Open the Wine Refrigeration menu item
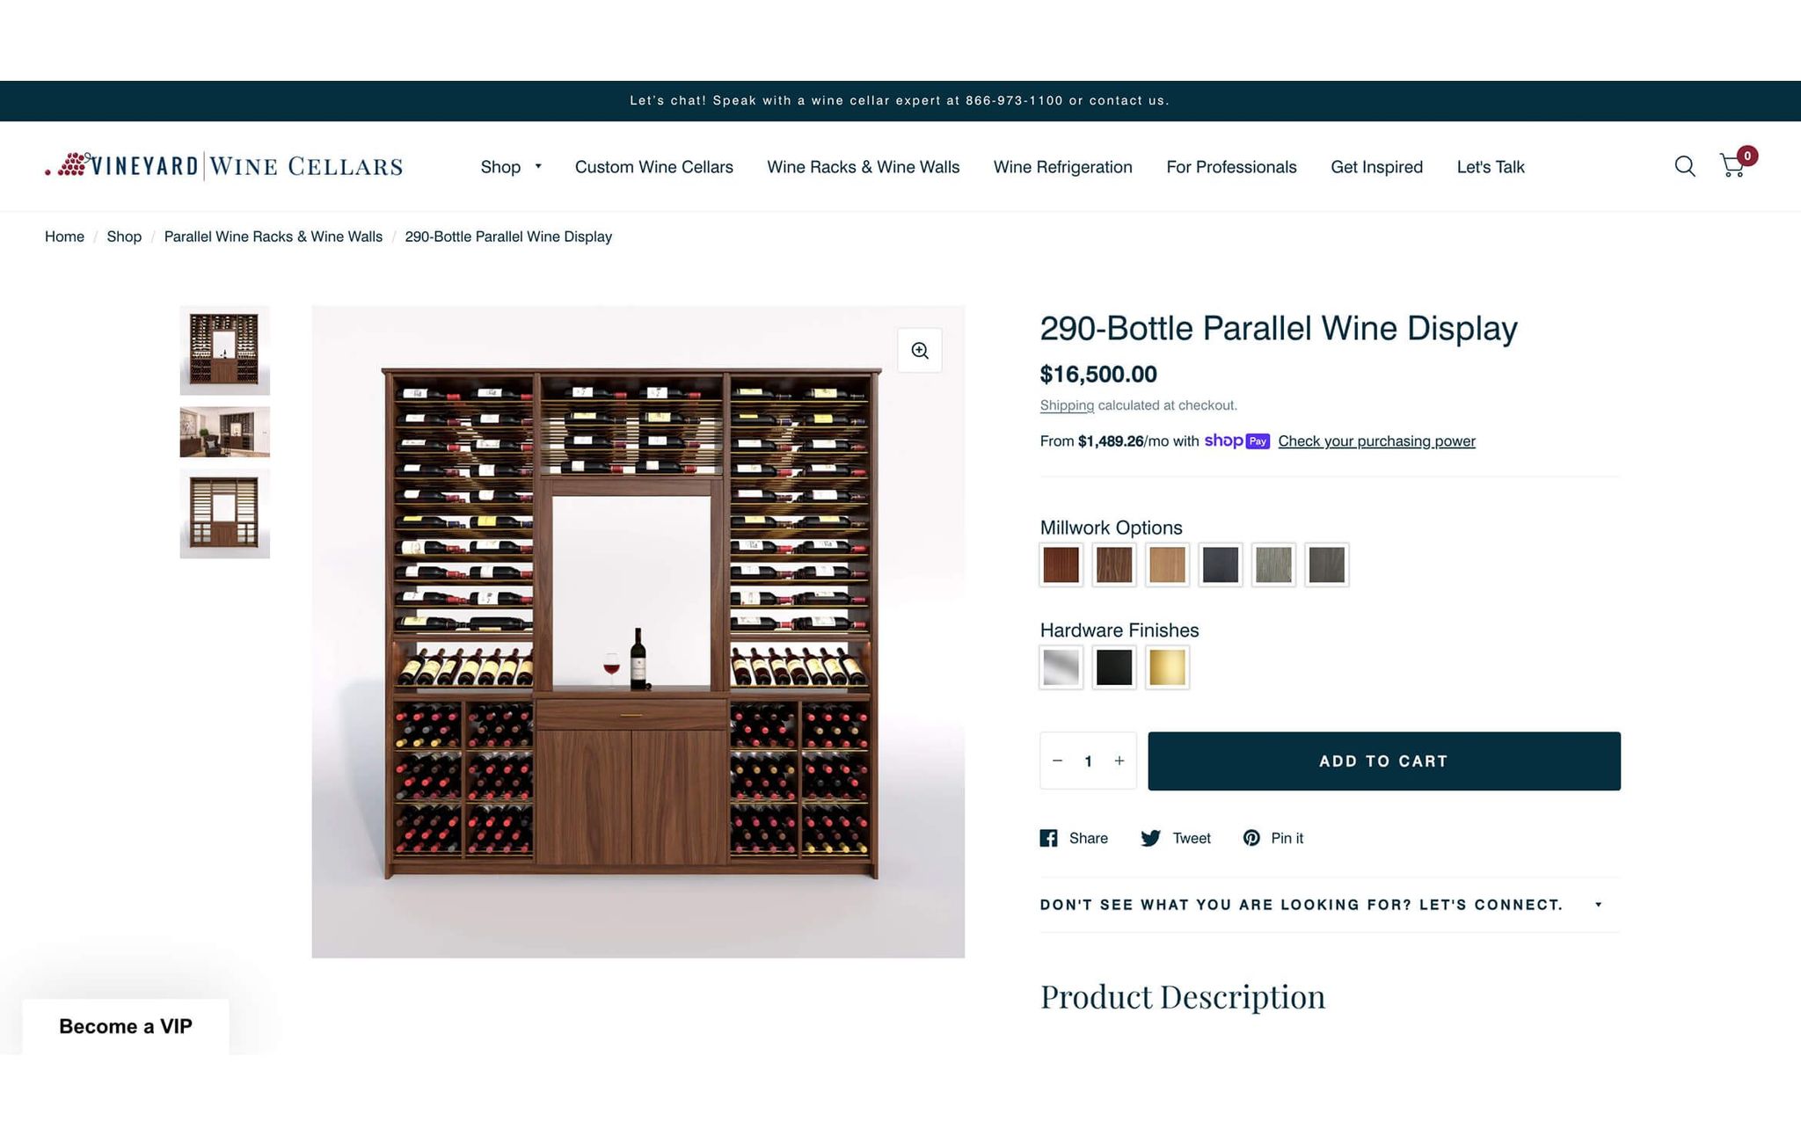This screenshot has height=1136, width=1801. pyautogui.click(x=1062, y=167)
